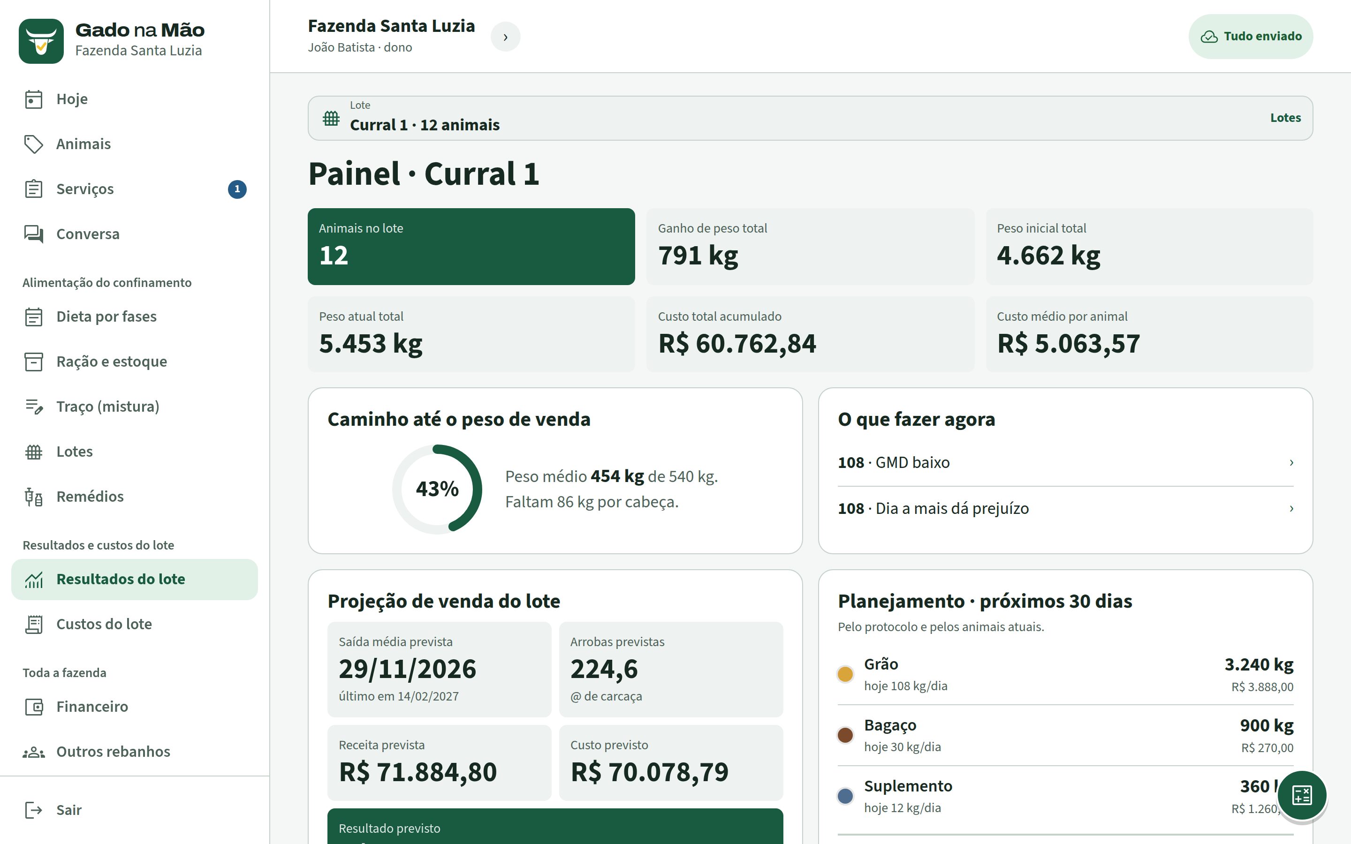Open the 108 · Dia a mais dá prejuízo row
The height and width of the screenshot is (844, 1351).
click(x=1065, y=509)
